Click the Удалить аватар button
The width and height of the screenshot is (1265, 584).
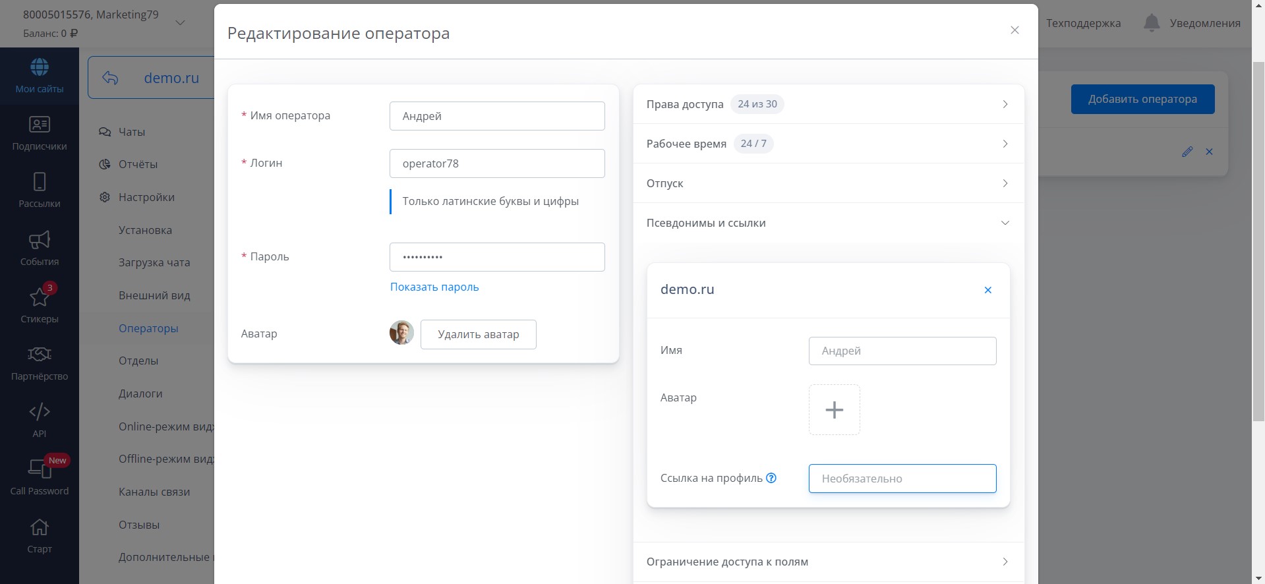[478, 334]
